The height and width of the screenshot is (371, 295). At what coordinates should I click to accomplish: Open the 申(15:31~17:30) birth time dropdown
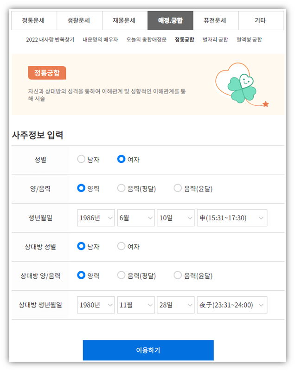231,217
